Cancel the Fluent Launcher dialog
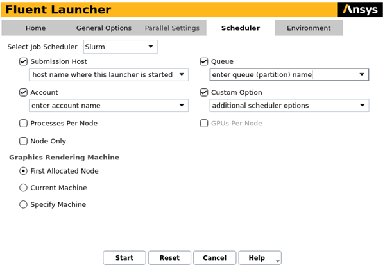 click(215, 257)
